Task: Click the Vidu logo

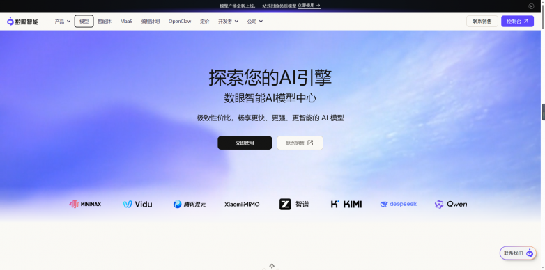Action: (137, 204)
